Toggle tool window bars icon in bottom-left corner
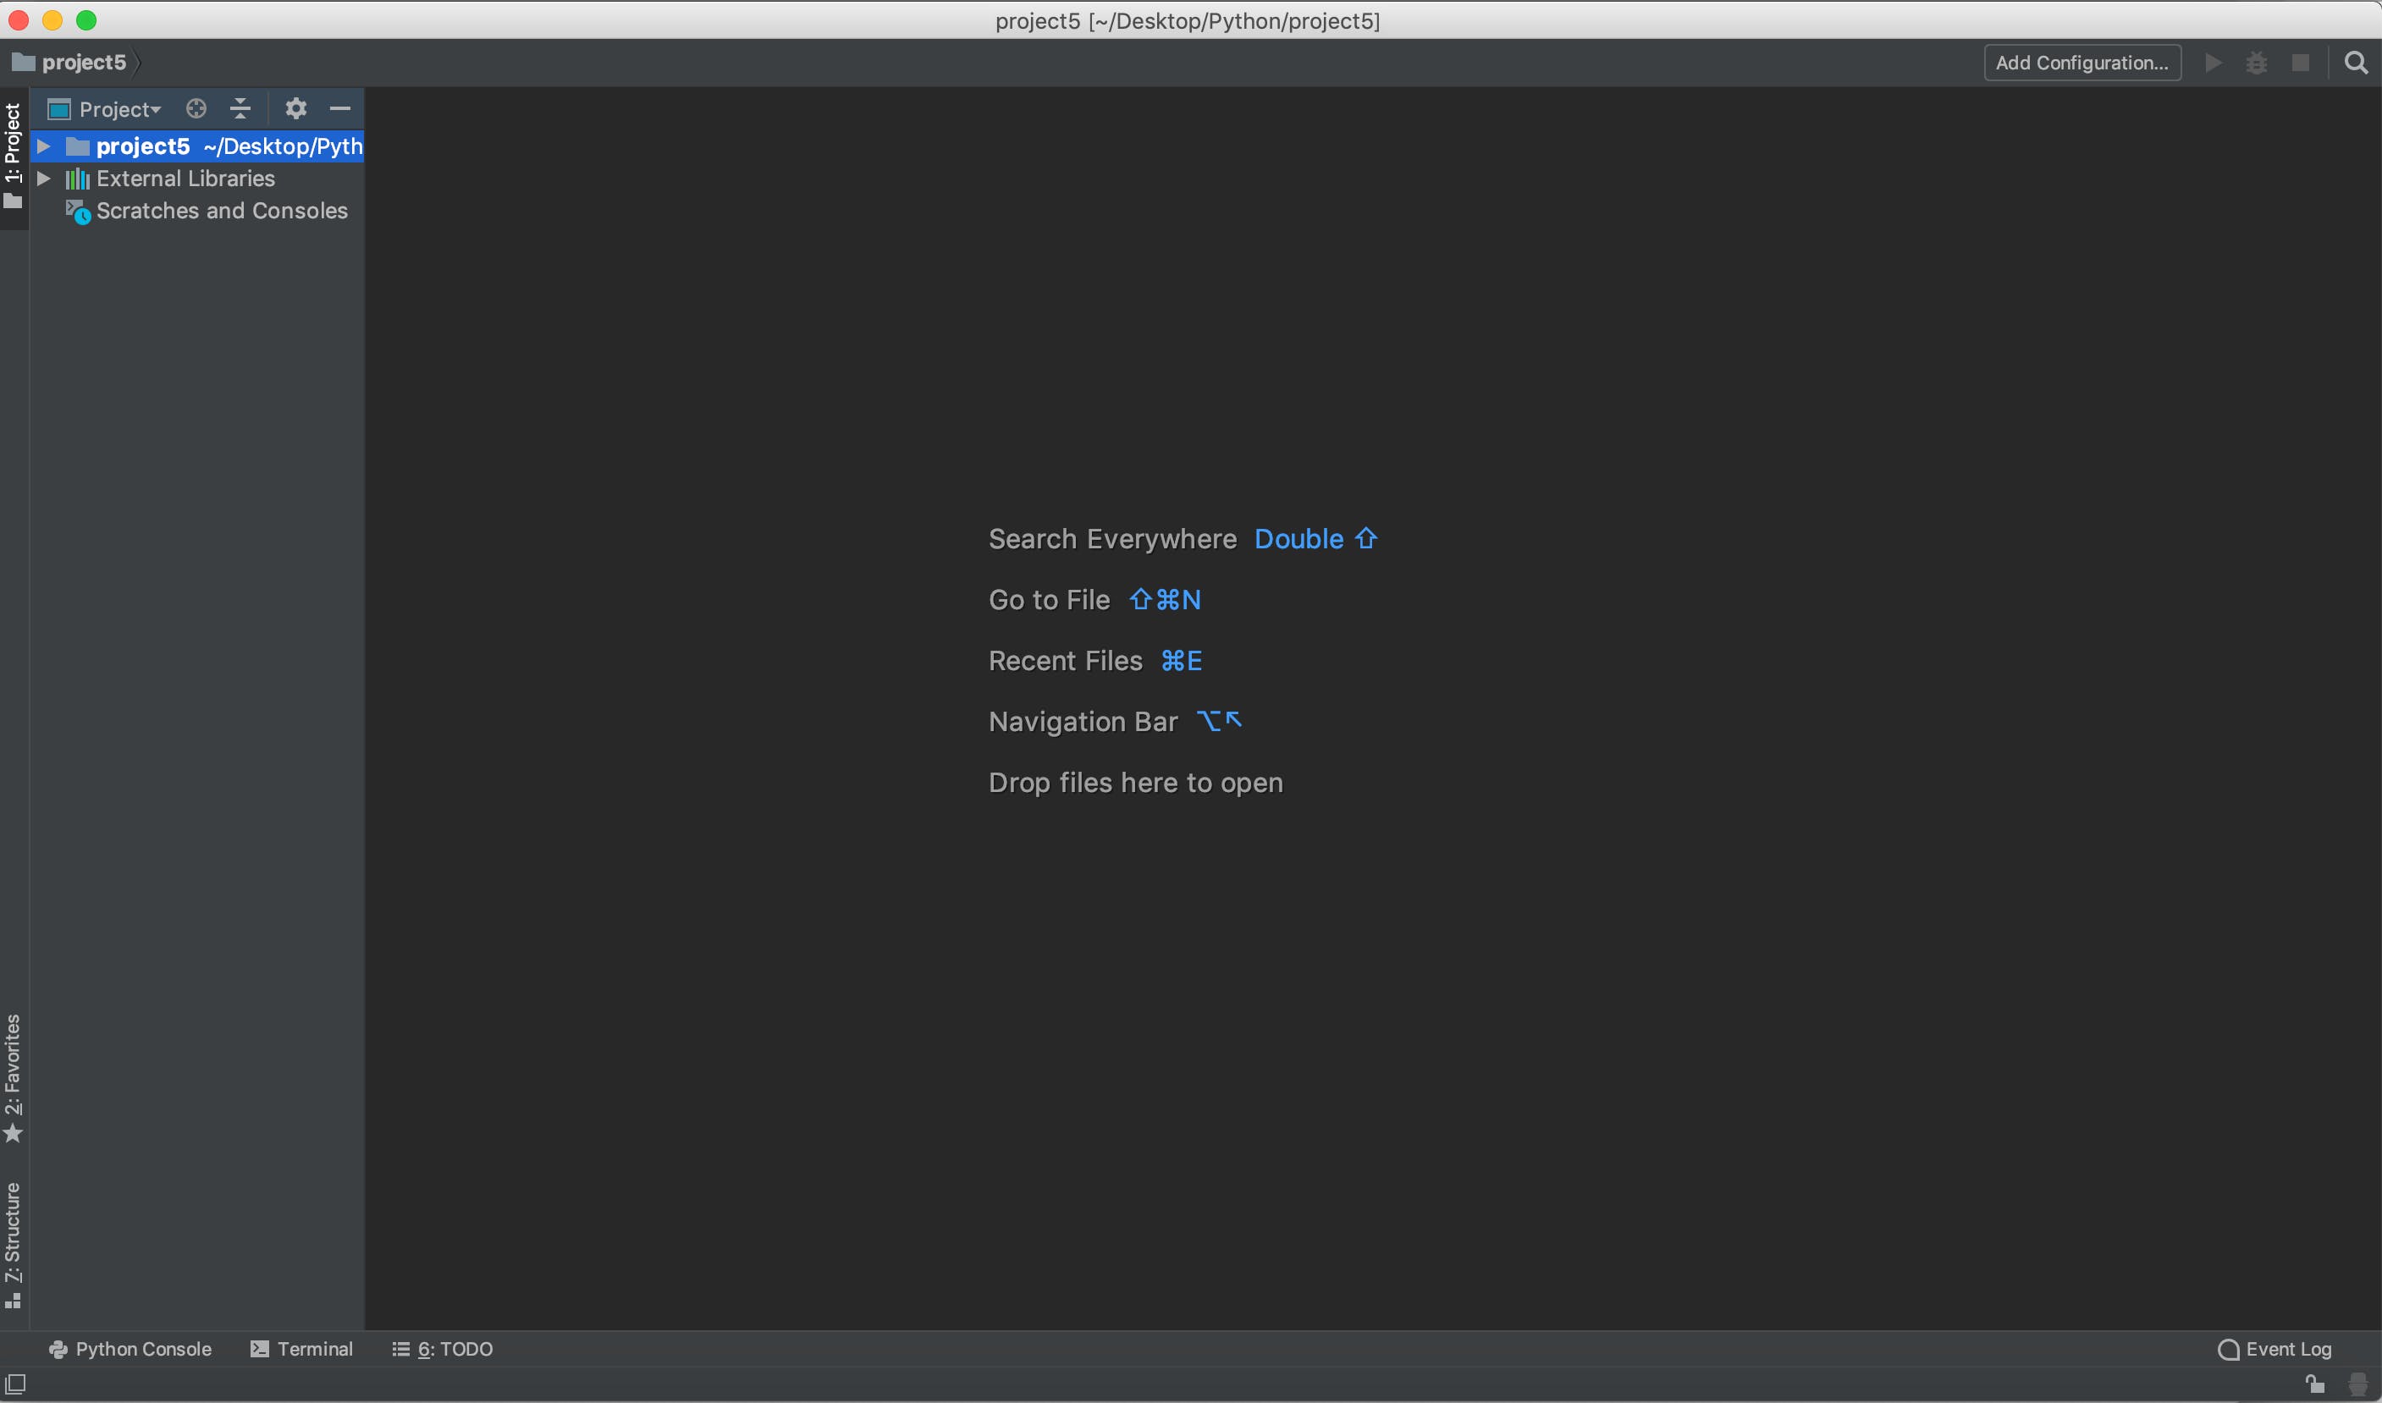The width and height of the screenshot is (2382, 1403). coord(15,1384)
